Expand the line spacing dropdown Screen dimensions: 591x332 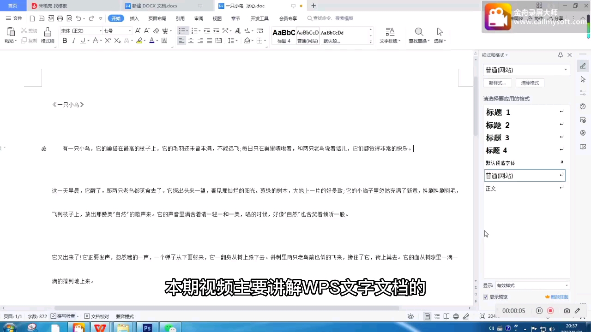click(236, 41)
